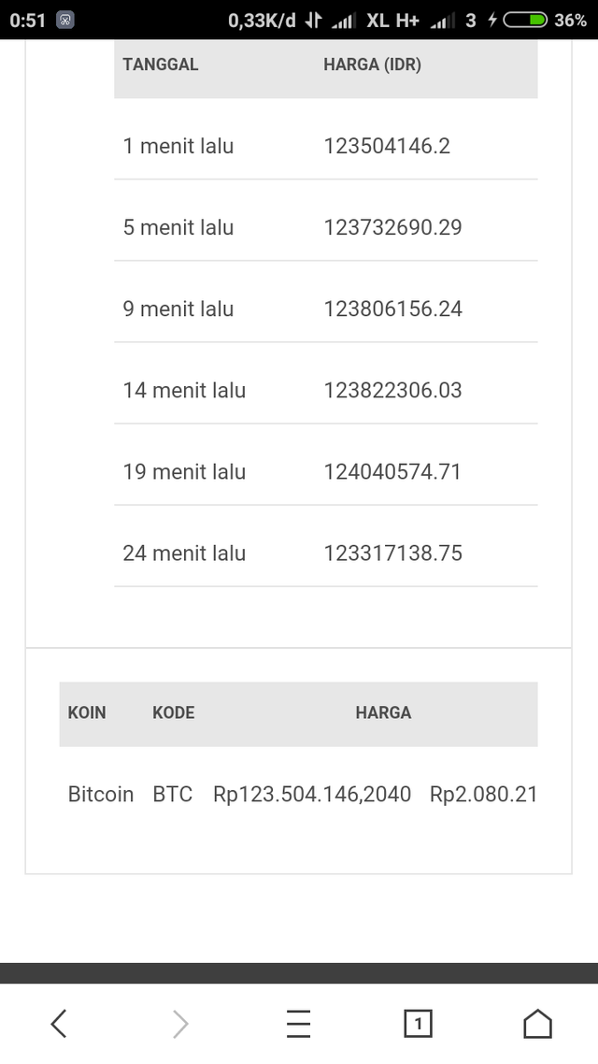
Task: Tap the data transfer arrows icon
Action: click(313, 20)
